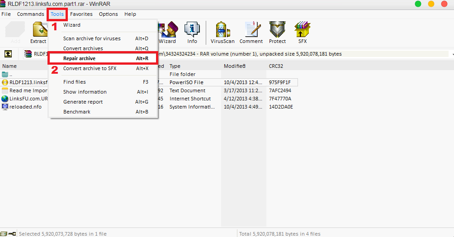Click the yellow window control button
The width and height of the screenshot is (454, 237).
431,4
